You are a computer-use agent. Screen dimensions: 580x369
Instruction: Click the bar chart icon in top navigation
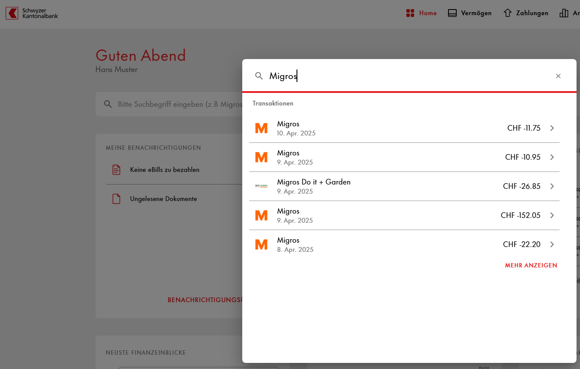coord(564,13)
